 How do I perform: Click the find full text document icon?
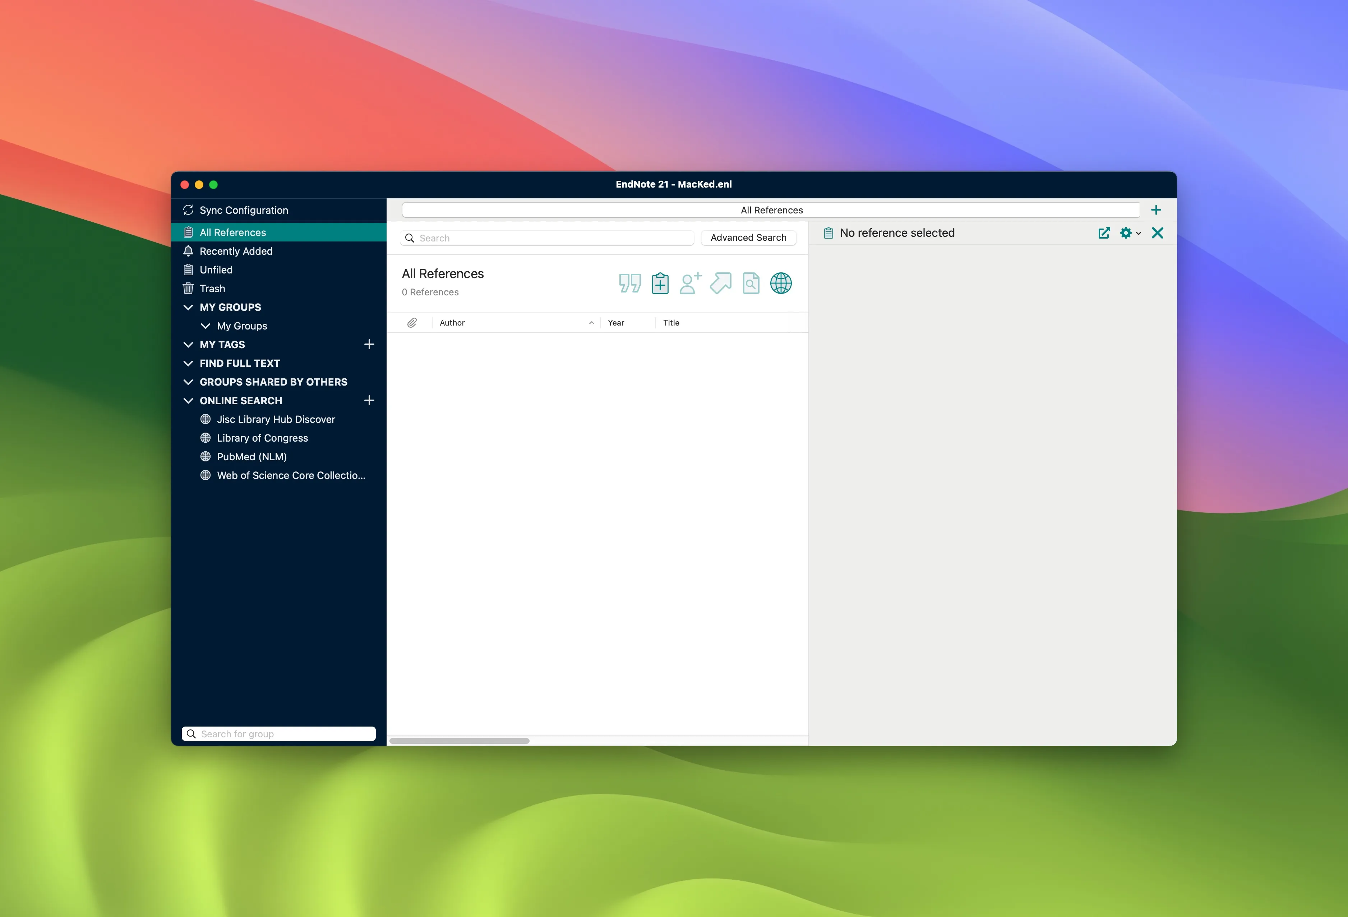click(751, 283)
